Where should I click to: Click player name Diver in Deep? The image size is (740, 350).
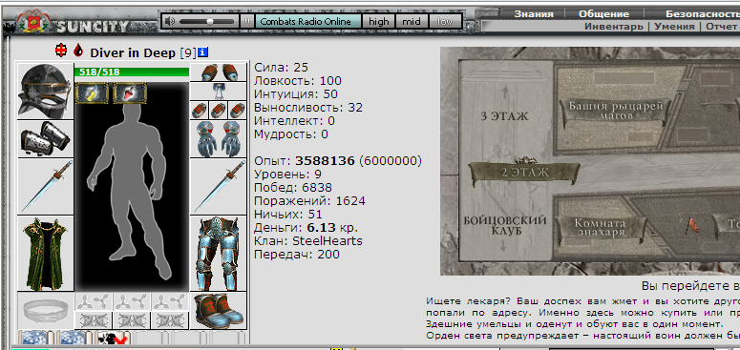[x=133, y=52]
